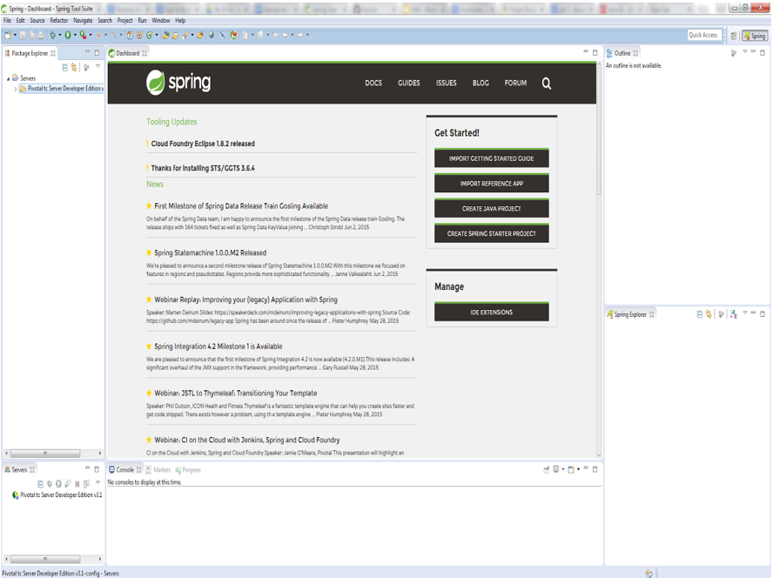Open the Navigate menu
Image resolution: width=773 pixels, height=578 pixels.
click(83, 21)
